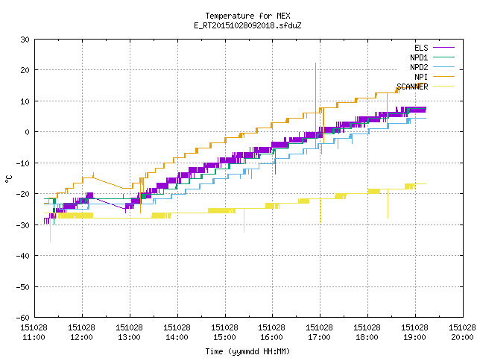Click the y-axis label -60
The height and width of the screenshot is (358, 477).
pyautogui.click(x=23, y=318)
